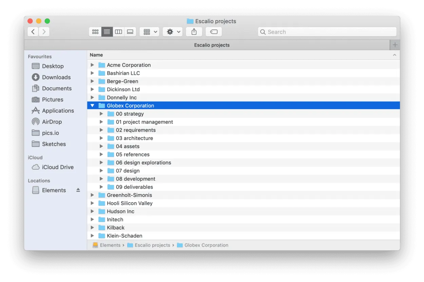Select the Escalio projects tab
Image resolution: width=424 pixels, height=282 pixels.
[212, 45]
